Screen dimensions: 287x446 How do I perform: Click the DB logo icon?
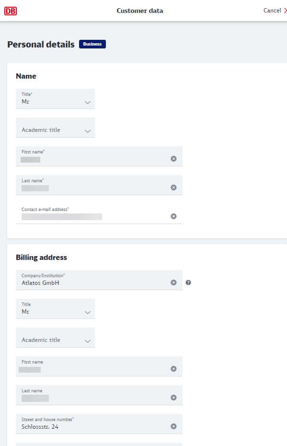11,11
